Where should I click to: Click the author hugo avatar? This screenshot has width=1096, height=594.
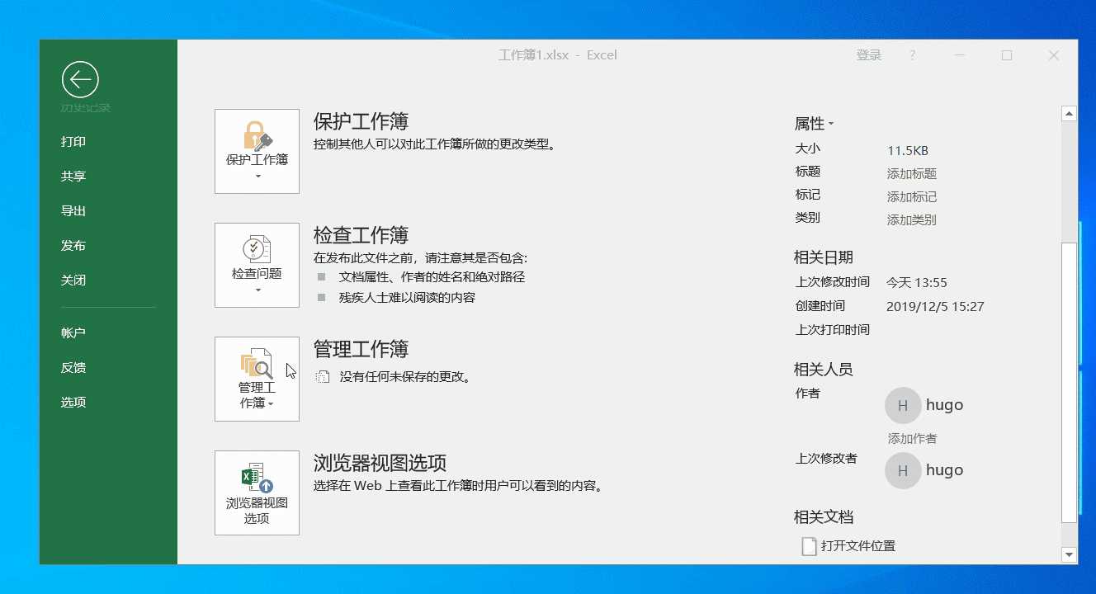pos(903,405)
